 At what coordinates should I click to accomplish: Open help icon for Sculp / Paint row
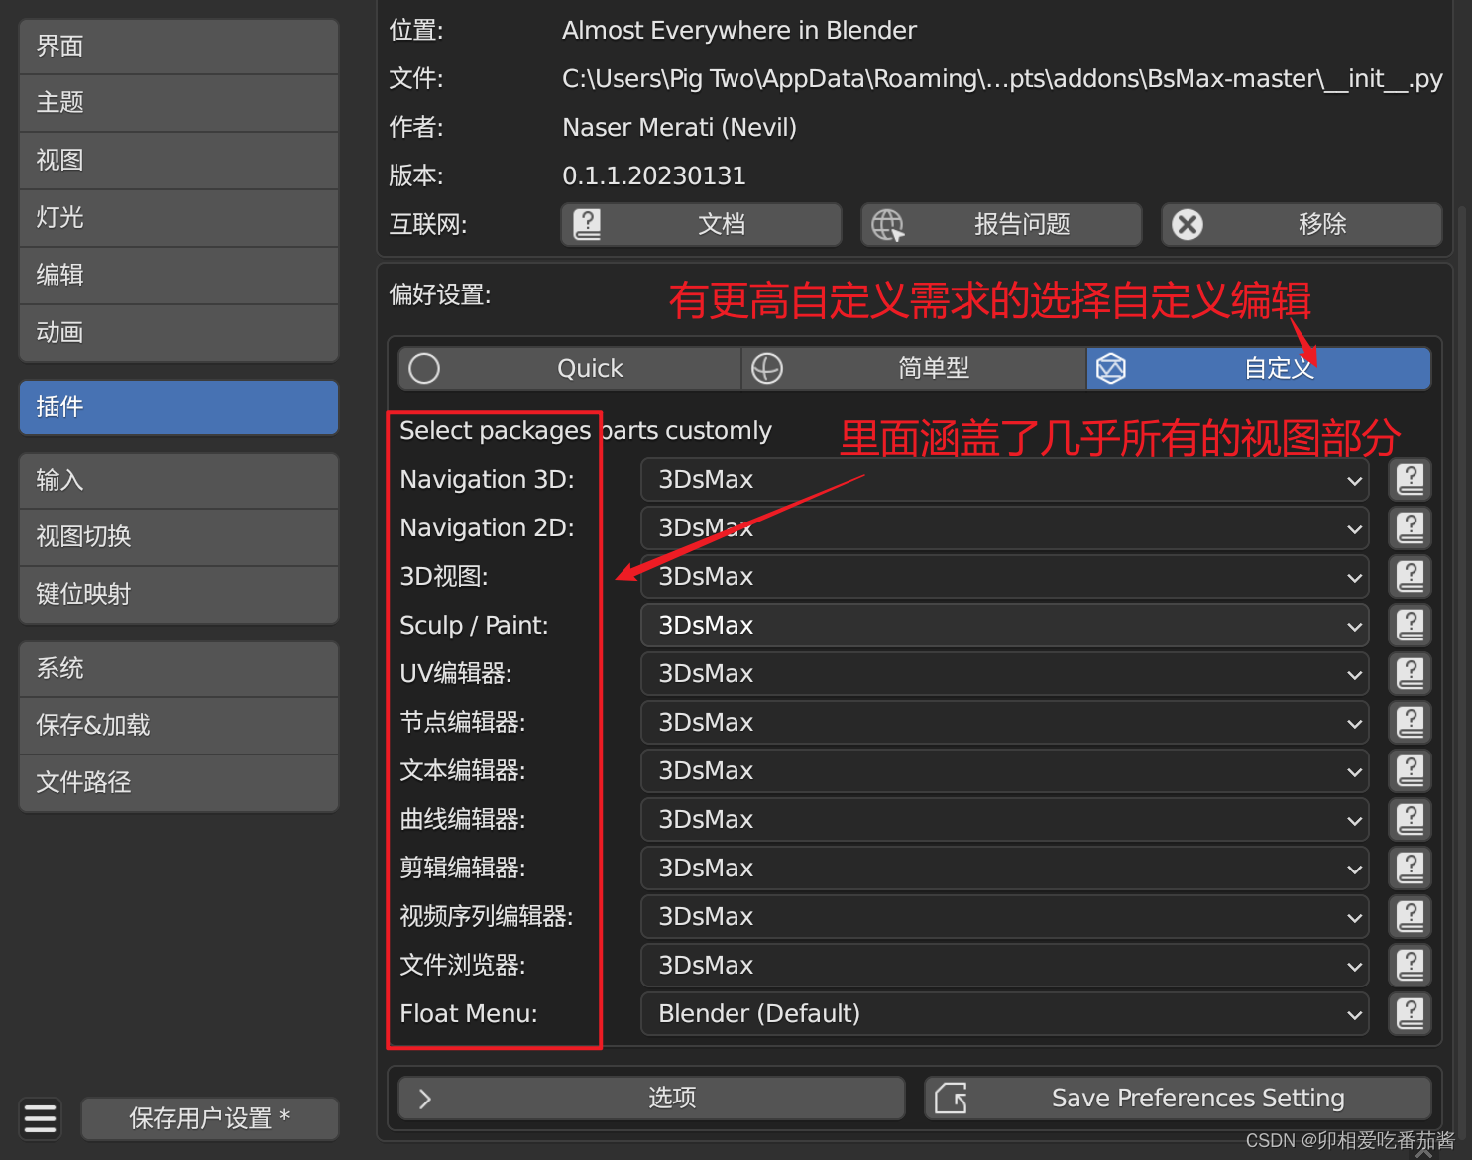pos(1410,625)
